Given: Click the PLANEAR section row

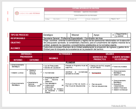Looking at the screenshot, I should tap(70, 63).
